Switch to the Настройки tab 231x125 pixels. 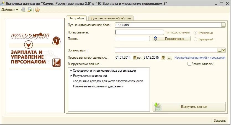click(x=76, y=18)
